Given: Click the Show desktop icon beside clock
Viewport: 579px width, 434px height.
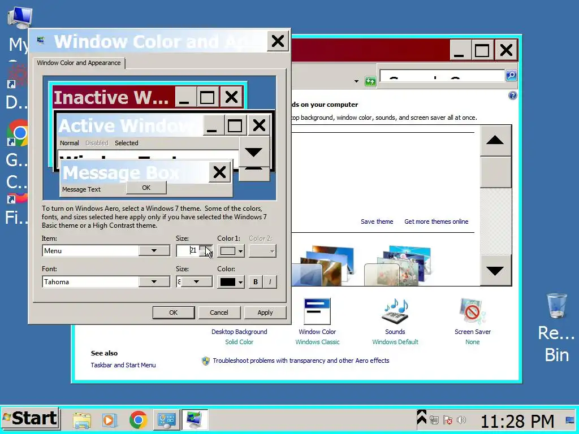Looking at the screenshot, I should pos(570,420).
